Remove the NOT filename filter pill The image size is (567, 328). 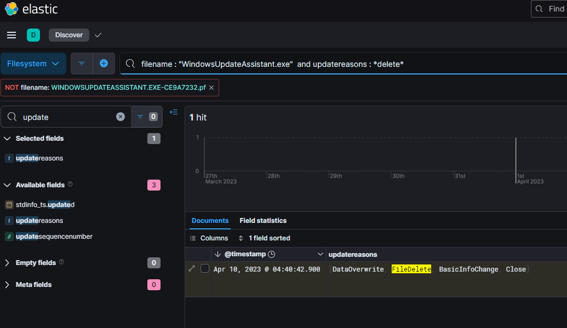tap(211, 88)
